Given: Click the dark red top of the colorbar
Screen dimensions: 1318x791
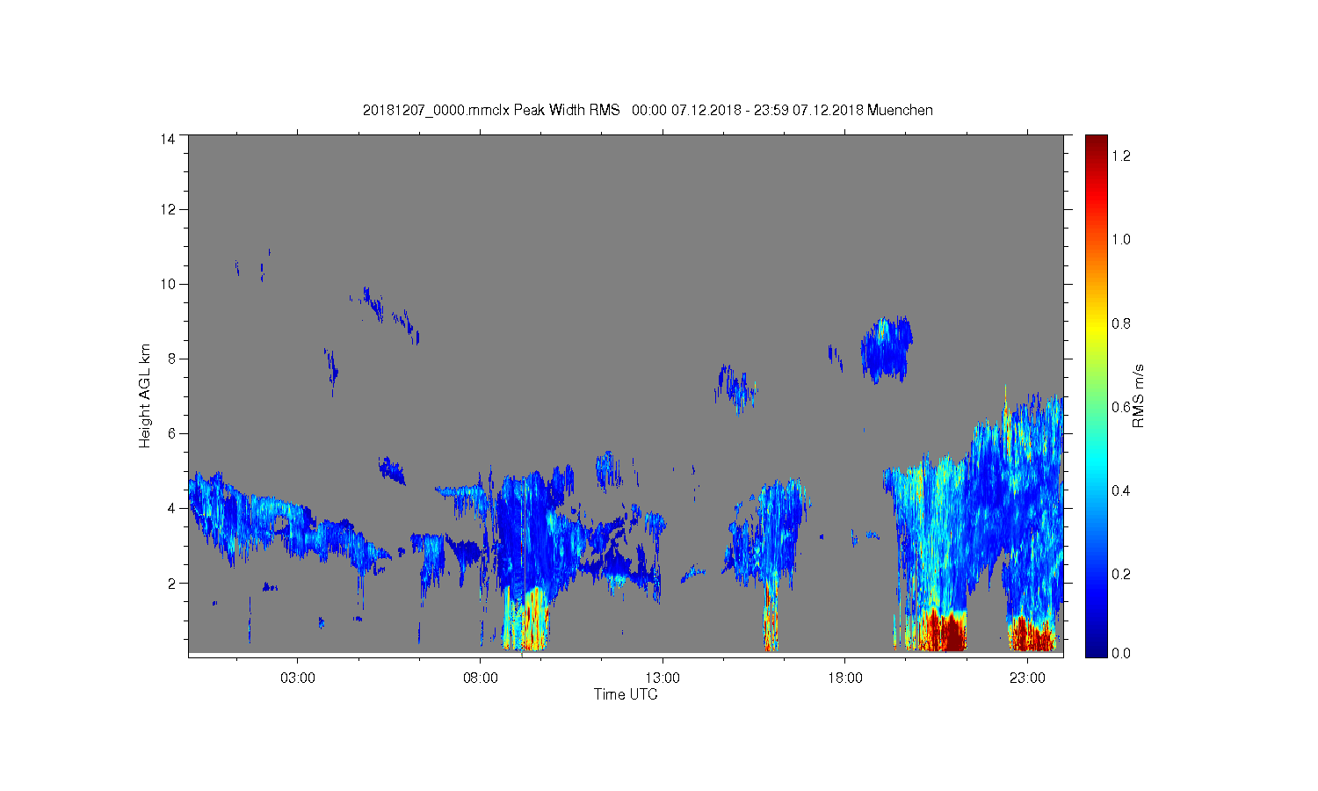Looking at the screenshot, I should pos(1096,145).
